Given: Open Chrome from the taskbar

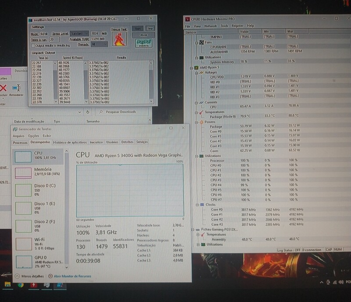Looking at the screenshot, I should [20, 285].
